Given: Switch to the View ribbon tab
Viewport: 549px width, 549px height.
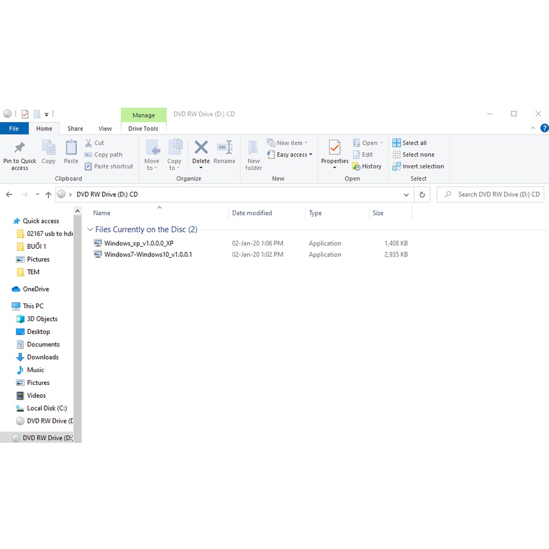Looking at the screenshot, I should [105, 129].
